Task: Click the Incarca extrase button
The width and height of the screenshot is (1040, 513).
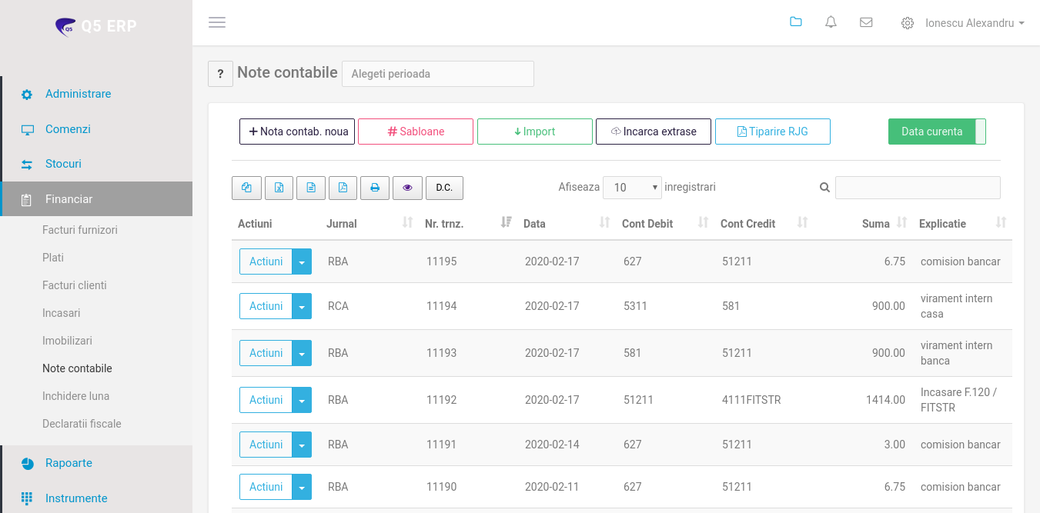Action: pos(653,132)
